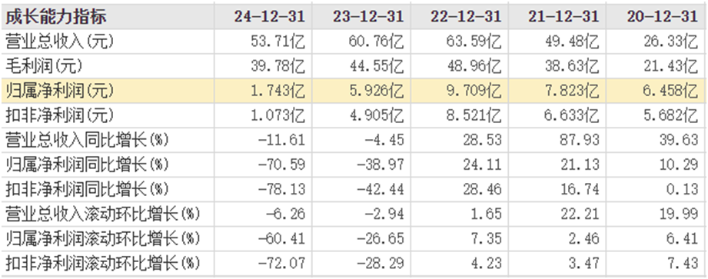Click the 成长能力指标 table header
This screenshot has height=279, width=708.
[56, 17]
